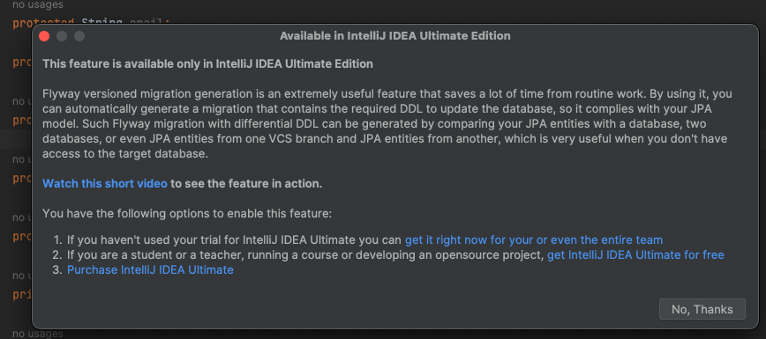The width and height of the screenshot is (766, 339).
Task: Open the 'Watch this short video' link
Action: coord(105,184)
